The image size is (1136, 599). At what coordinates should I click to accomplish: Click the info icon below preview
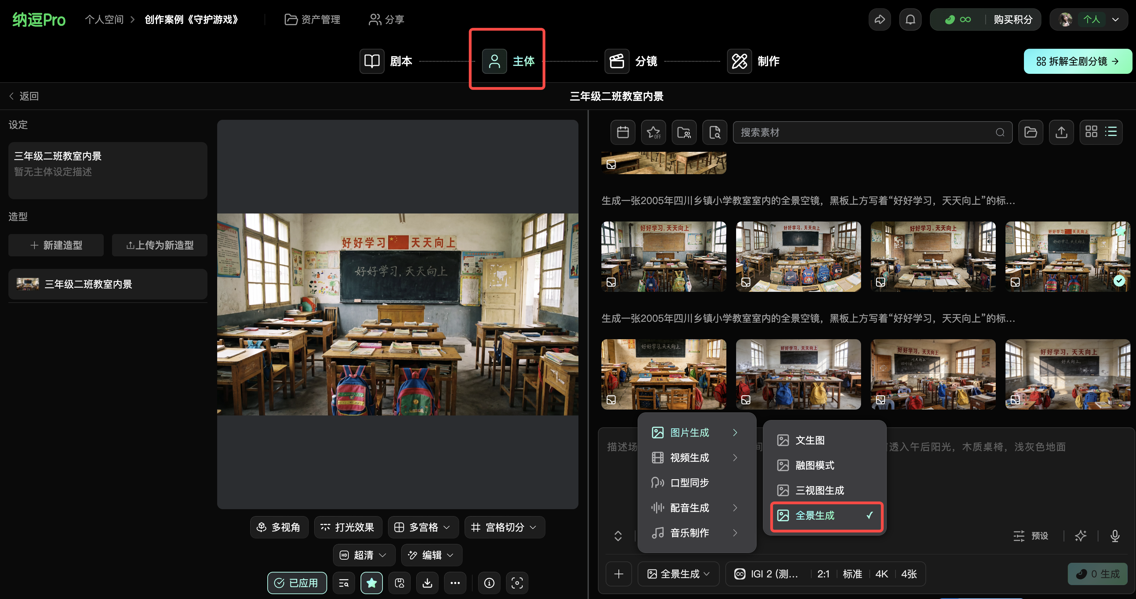click(489, 583)
